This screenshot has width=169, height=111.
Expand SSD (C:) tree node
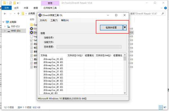(x=5, y=26)
